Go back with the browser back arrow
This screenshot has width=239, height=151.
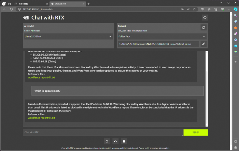click(4, 9)
